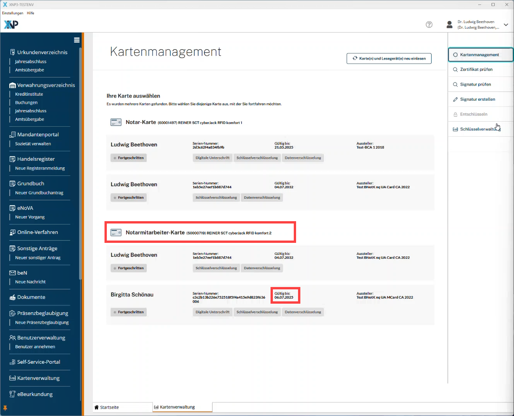Click the orange pin icon at sidebar bottom
Image resolution: width=514 pixels, height=416 pixels.
point(5,408)
